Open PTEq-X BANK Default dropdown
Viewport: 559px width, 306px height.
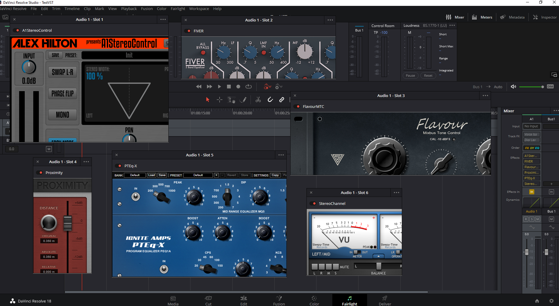click(x=135, y=175)
